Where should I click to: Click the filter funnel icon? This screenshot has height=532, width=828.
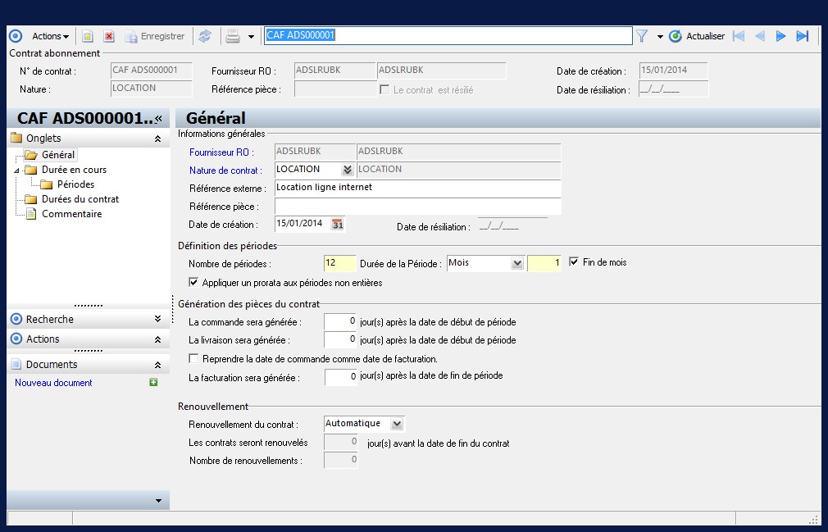point(642,36)
